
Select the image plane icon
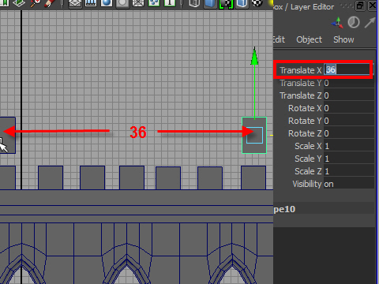(19, 3)
